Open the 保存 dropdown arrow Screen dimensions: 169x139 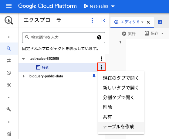coord(162,33)
